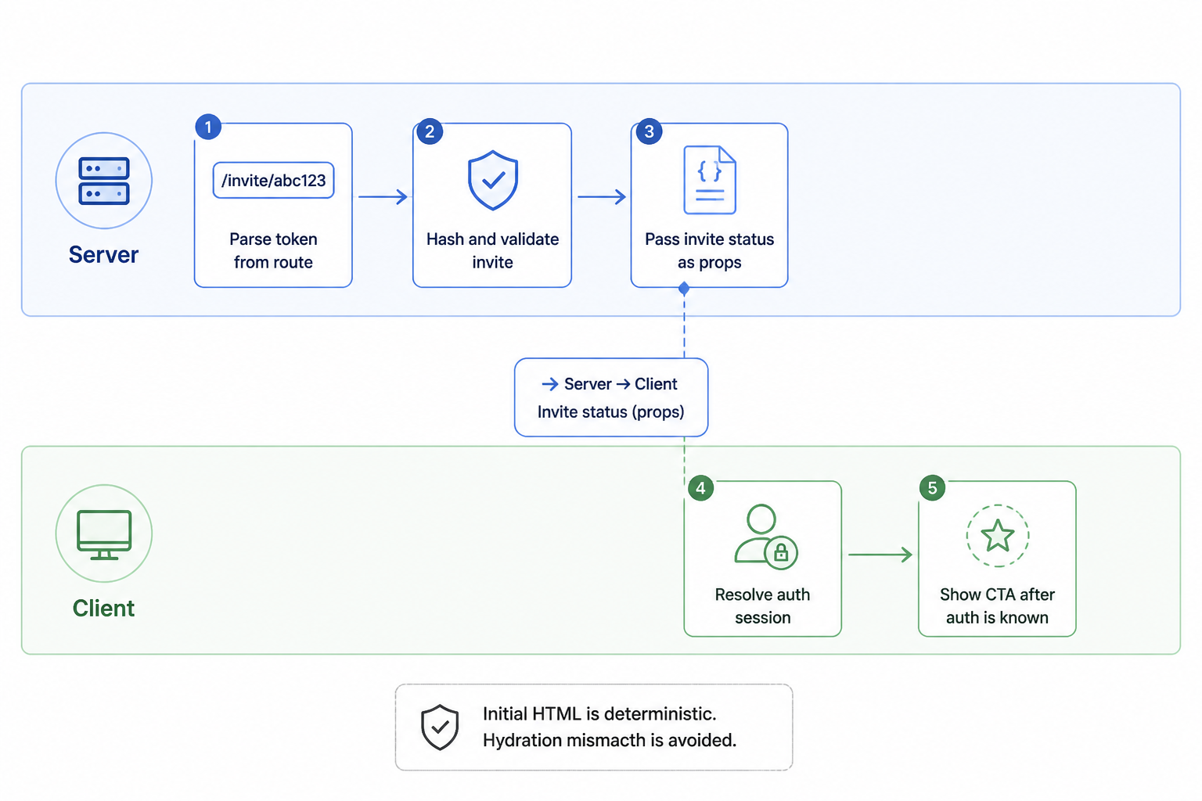Click the dashed star icon in Show CTA card

[x=998, y=536]
